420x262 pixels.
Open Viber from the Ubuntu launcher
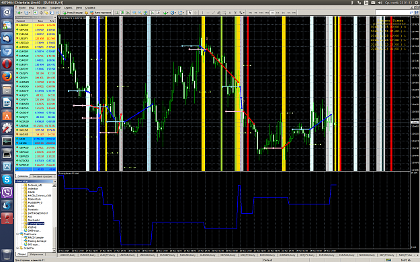point(7,192)
